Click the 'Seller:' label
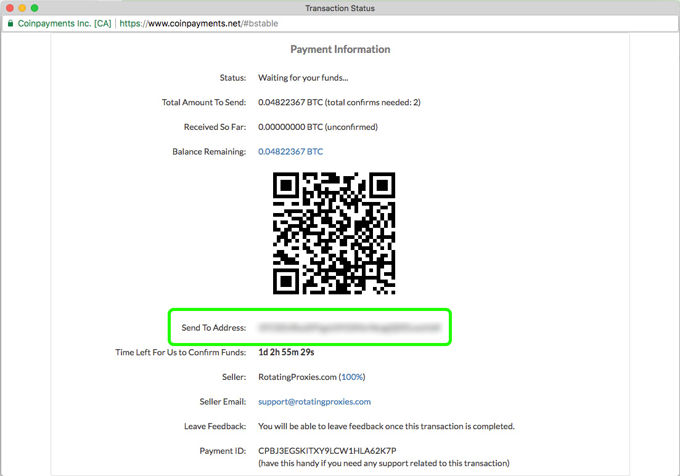The image size is (680, 476). pyautogui.click(x=234, y=377)
